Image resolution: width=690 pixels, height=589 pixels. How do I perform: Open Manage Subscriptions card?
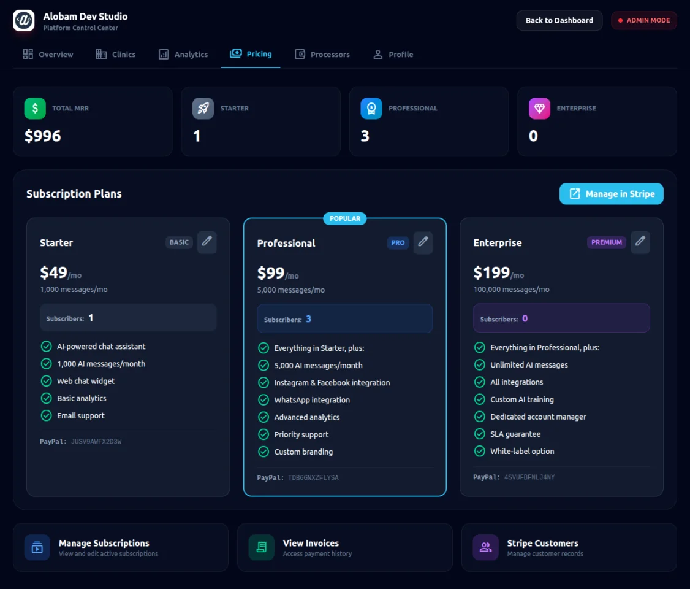coord(121,547)
